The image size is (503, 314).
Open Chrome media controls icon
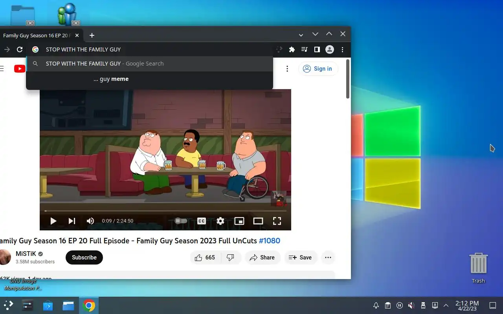[x=304, y=49]
